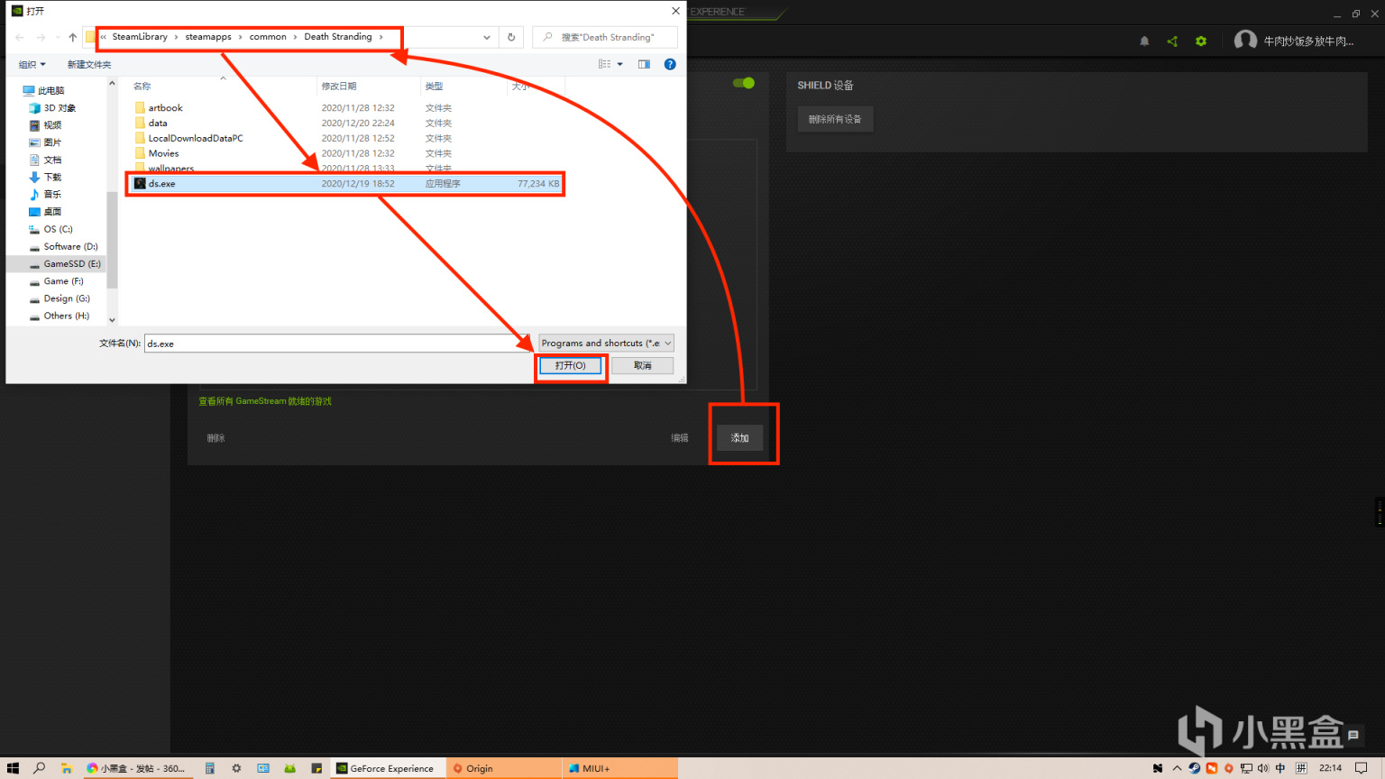1385x779 pixels.
Task: Click the 取消 button in the dialog
Action: [643, 365]
